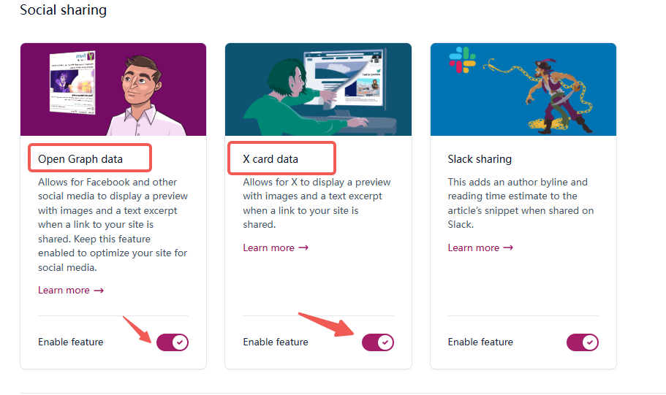Click the Social sharing section heading
The width and height of the screenshot is (666, 395).
pyautogui.click(x=63, y=10)
